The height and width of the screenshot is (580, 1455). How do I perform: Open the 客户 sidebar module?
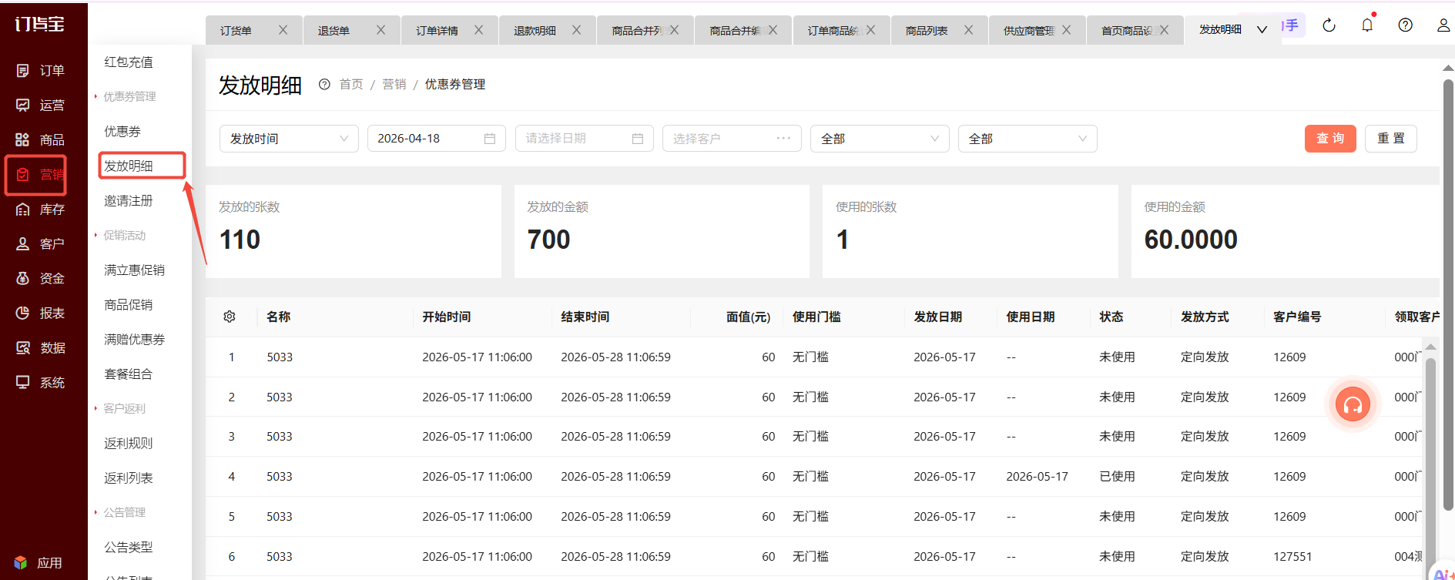coord(41,244)
